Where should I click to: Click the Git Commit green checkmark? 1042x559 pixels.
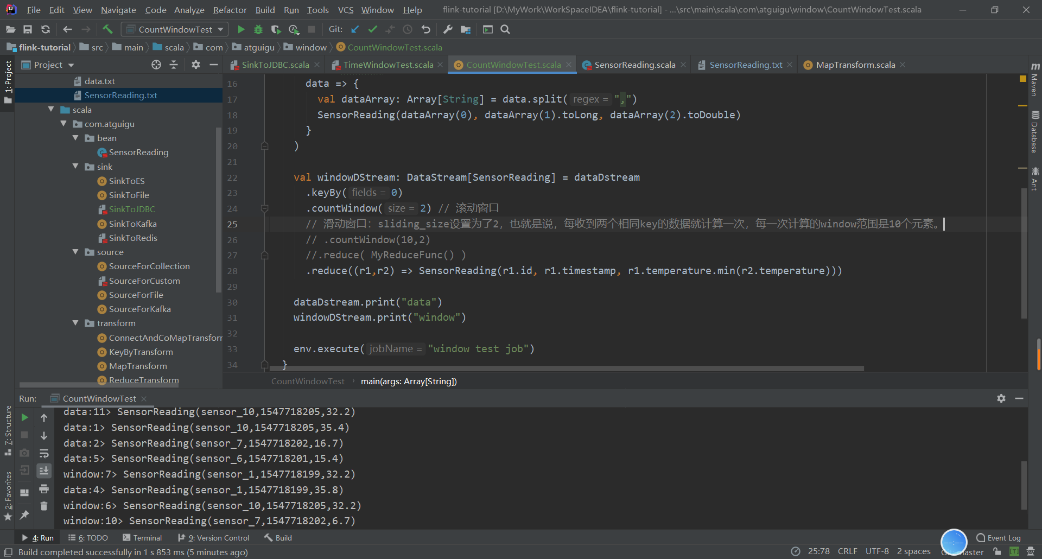372,29
